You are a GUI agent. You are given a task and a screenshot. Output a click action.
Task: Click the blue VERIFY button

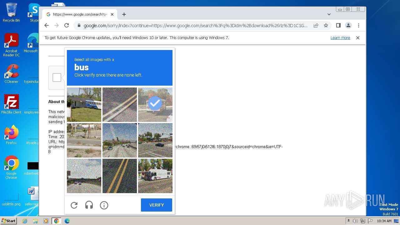tap(157, 205)
